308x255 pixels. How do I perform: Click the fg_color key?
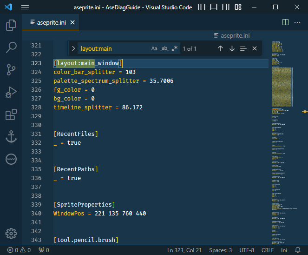[x=67, y=90]
